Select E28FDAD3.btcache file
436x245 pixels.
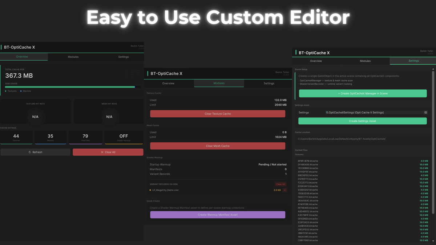point(308,222)
